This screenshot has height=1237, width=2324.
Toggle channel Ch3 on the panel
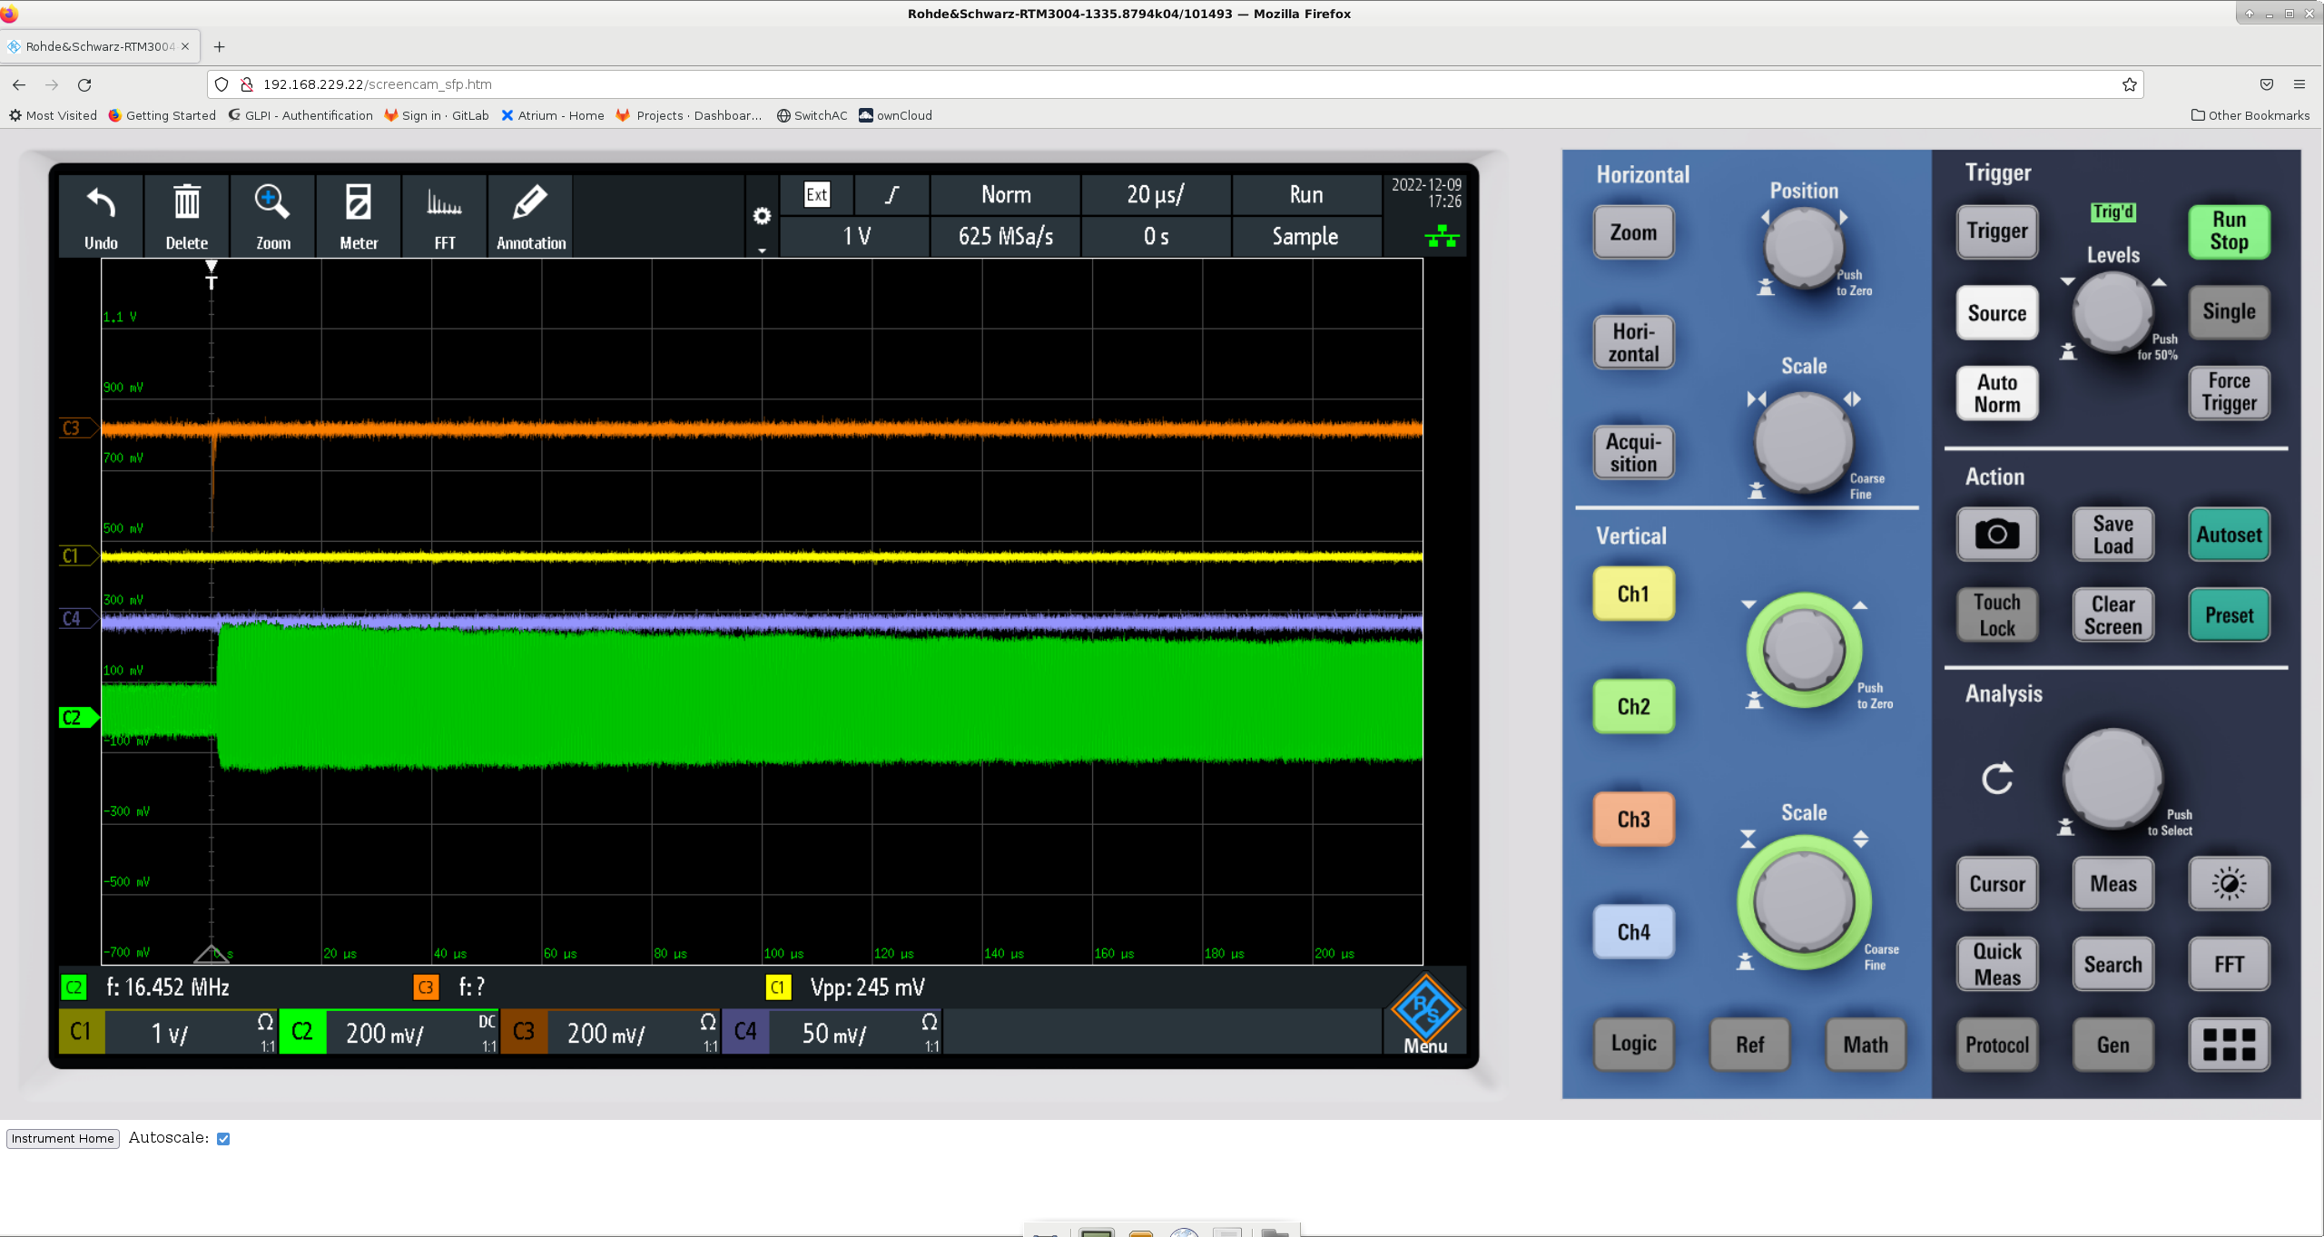click(1633, 819)
